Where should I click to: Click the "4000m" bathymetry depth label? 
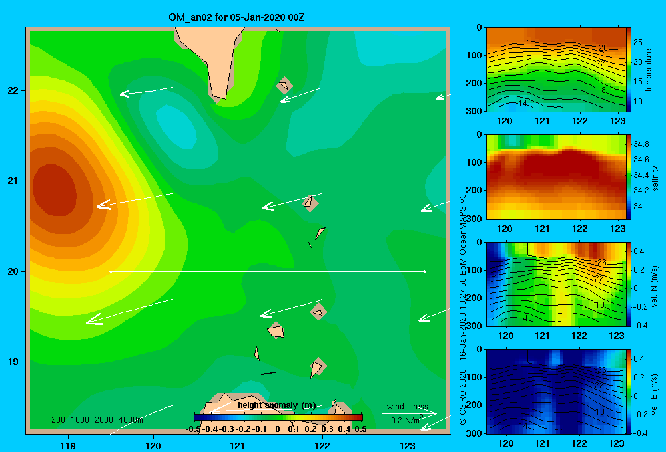coord(131,420)
